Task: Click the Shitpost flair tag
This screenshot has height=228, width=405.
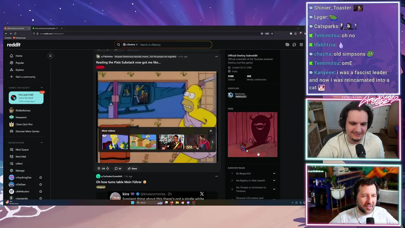Action: tap(101, 187)
